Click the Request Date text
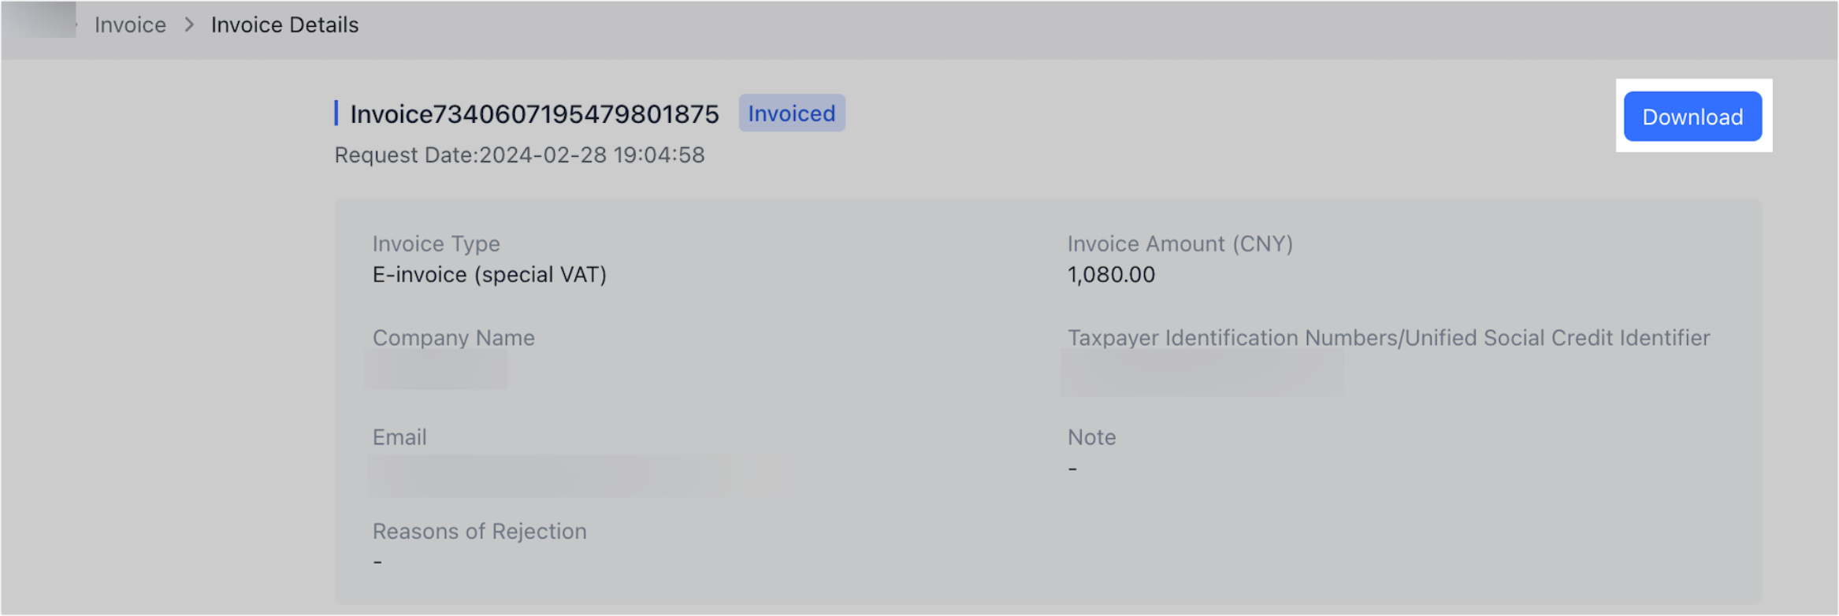 (518, 155)
